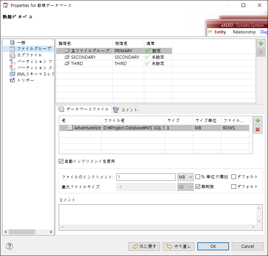The height and width of the screenshot is (256, 268).
Task: Select the MB size unit cell
Action: pos(207,128)
